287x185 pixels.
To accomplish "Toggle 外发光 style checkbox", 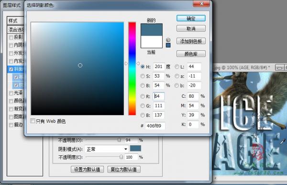I will click(x=11, y=53).
